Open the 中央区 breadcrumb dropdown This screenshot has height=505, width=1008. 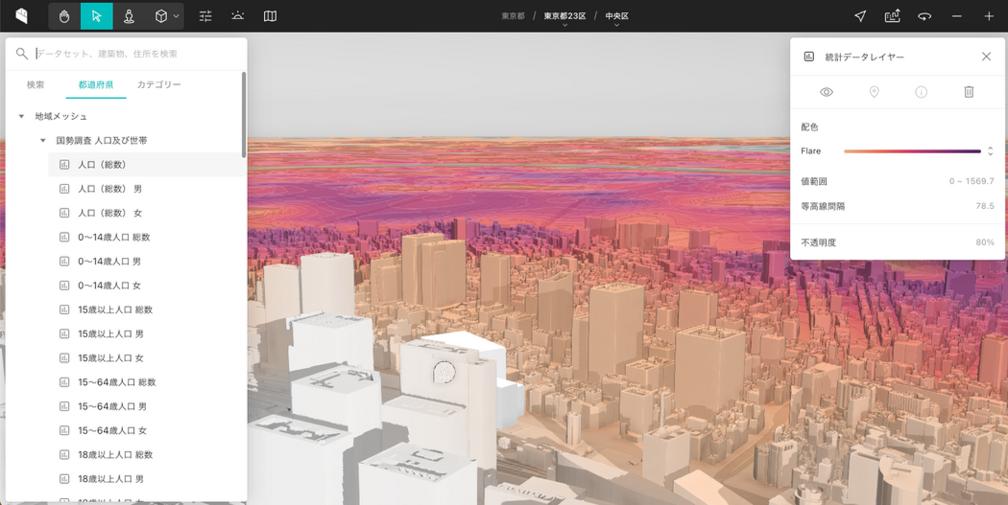tap(617, 17)
